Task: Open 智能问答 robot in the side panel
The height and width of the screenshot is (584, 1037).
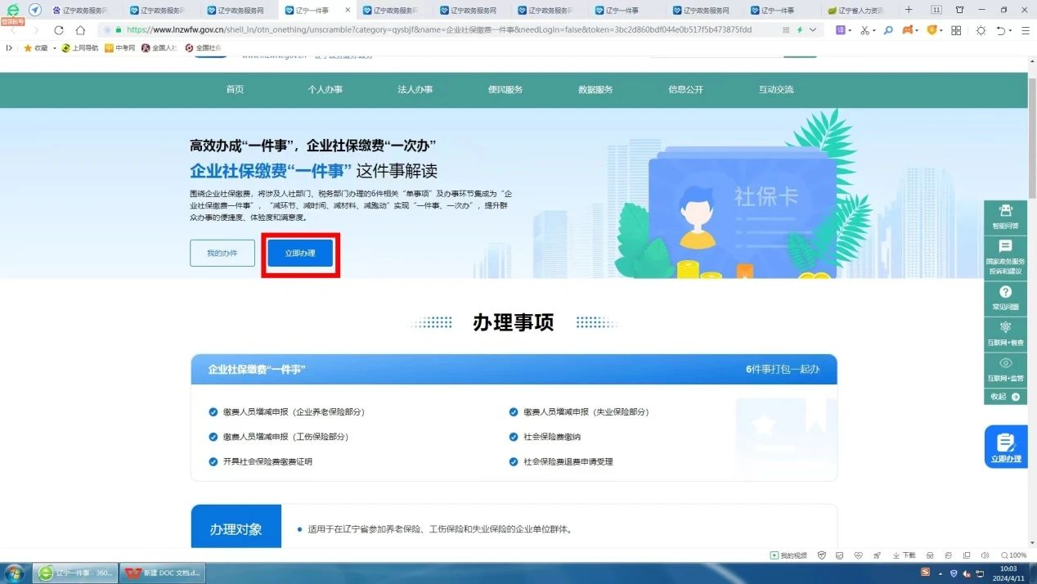Action: [1005, 216]
